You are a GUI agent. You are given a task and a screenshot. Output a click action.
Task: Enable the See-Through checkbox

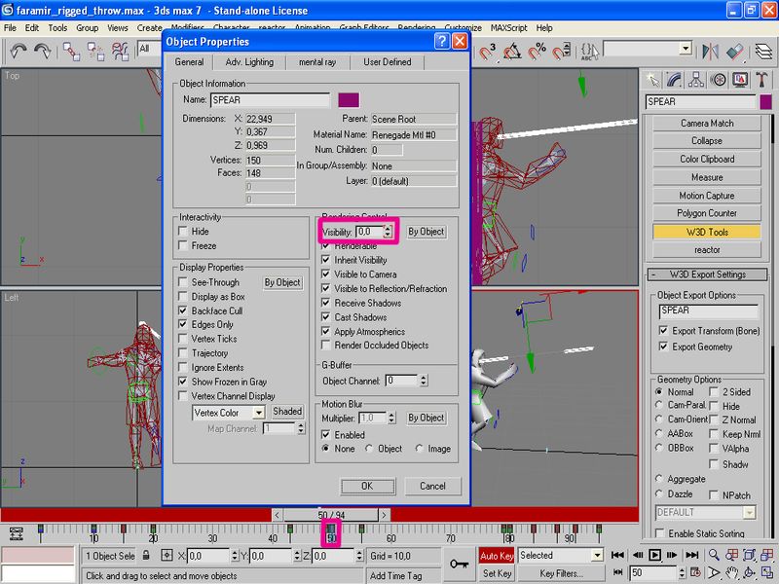(183, 282)
